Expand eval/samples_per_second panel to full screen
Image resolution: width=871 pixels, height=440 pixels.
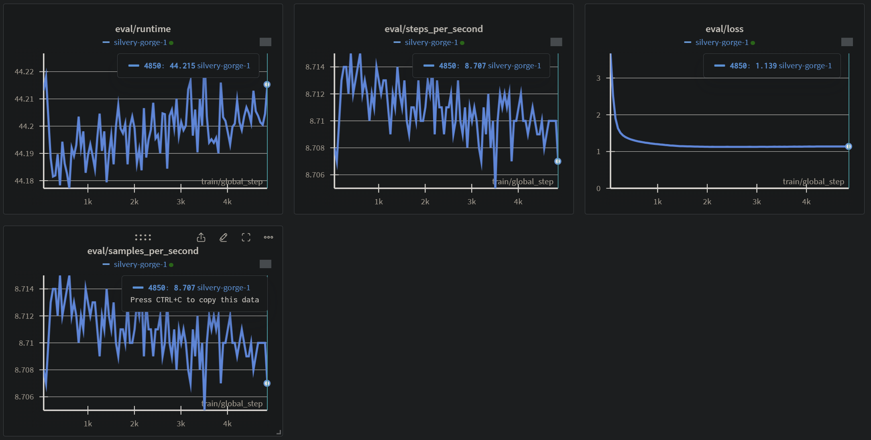[246, 237]
